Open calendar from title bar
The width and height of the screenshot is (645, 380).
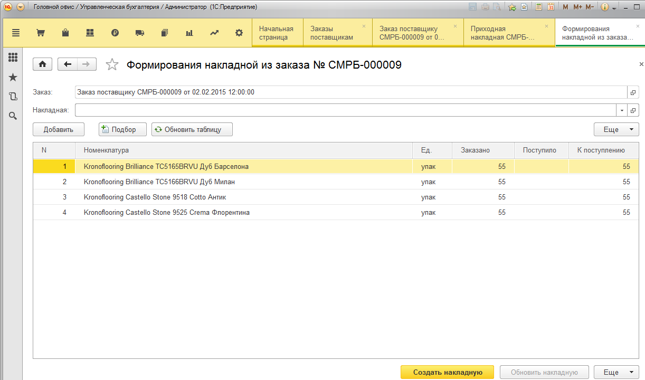pyautogui.click(x=551, y=7)
